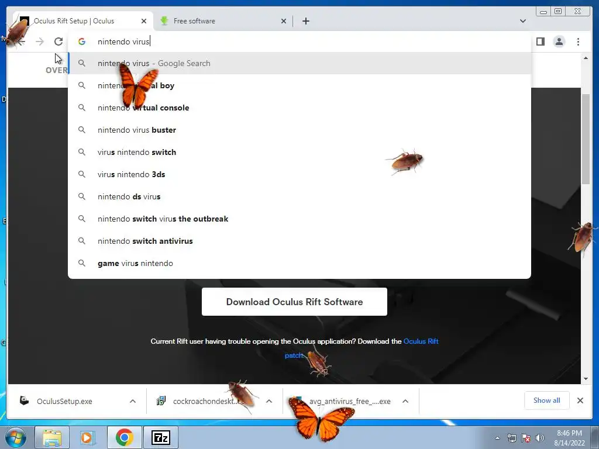
Task: Click the volume speaker tray icon
Action: click(540, 438)
